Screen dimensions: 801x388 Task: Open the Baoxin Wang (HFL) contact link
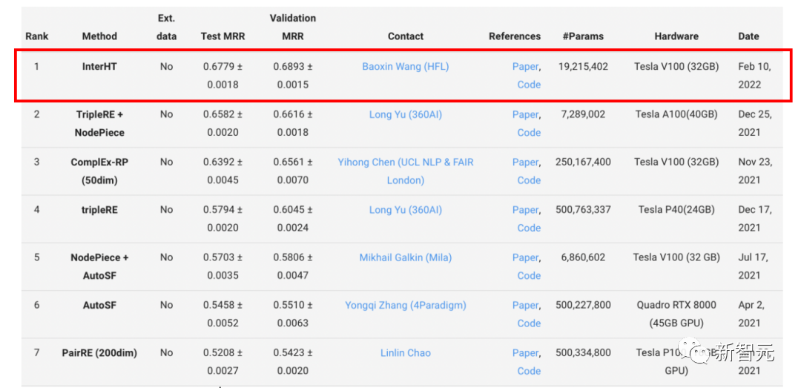(405, 67)
